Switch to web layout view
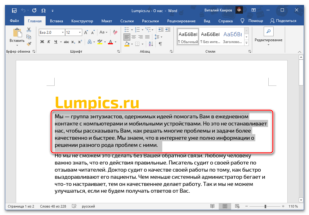 click(237, 206)
